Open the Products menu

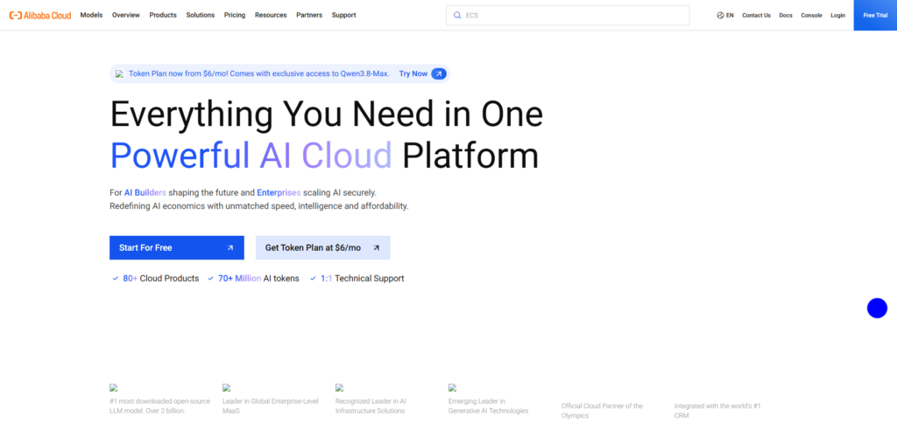point(163,16)
